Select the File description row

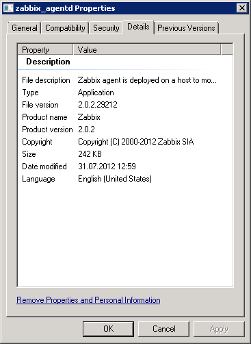(125, 80)
